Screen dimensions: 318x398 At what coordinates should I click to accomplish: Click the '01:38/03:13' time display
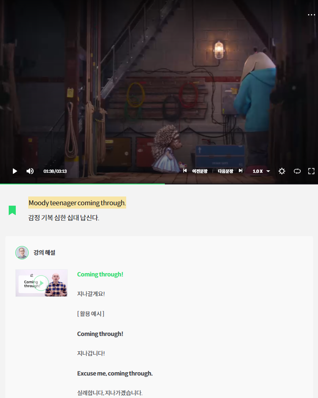click(x=55, y=171)
